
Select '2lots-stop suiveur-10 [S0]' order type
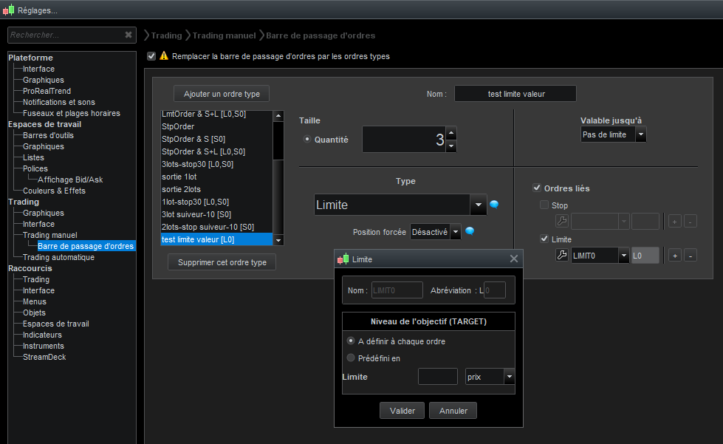pos(216,227)
